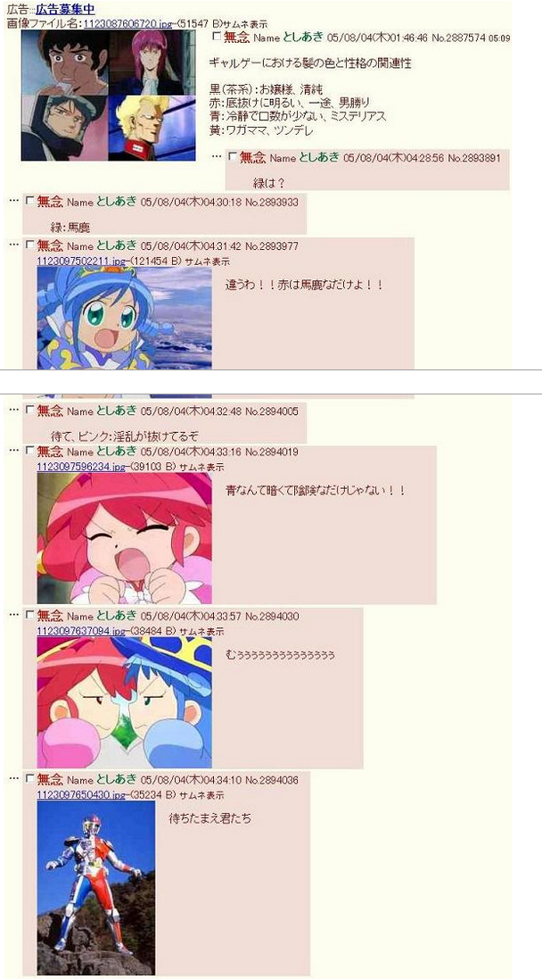Enlarge the red-and-blue armored hero thumbnail

pyautogui.click(x=95, y=888)
